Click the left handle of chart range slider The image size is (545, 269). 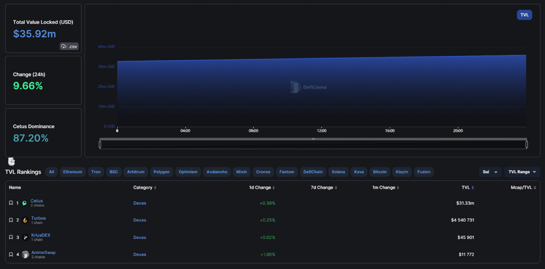click(100, 144)
